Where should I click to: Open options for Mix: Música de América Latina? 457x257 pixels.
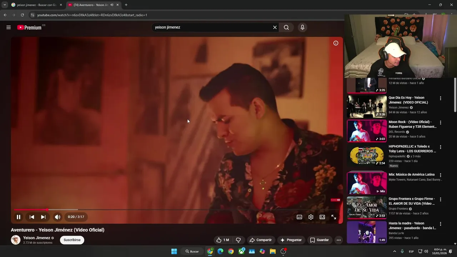(440, 175)
